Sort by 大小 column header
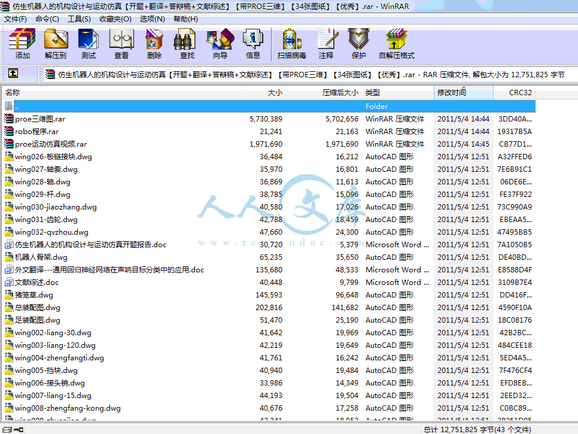Viewport: 578px width, 434px height. (264, 93)
